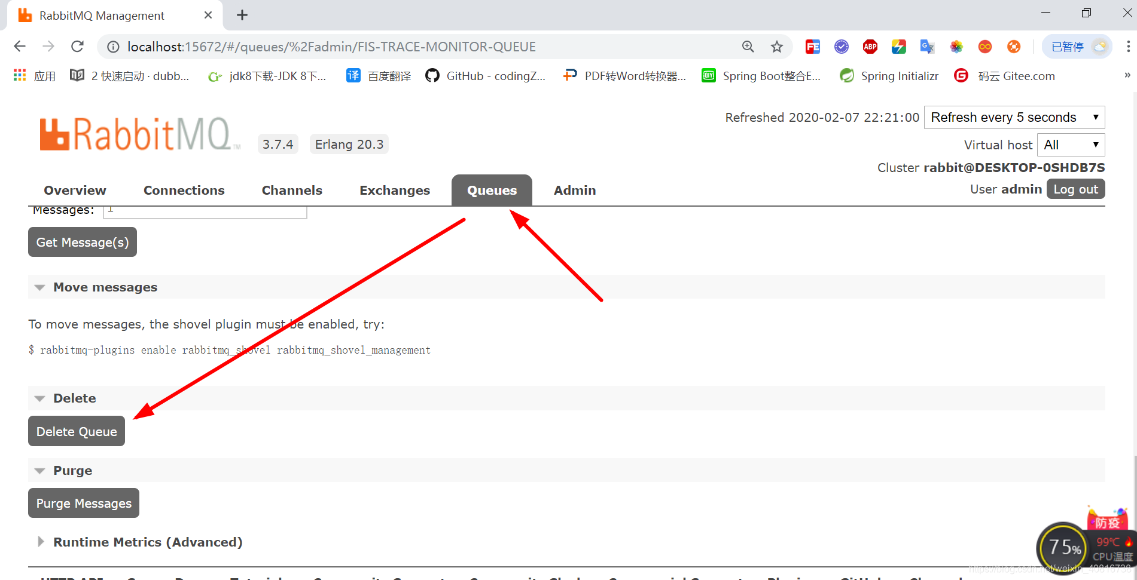Close the RabbitMQ Management tab

click(x=208, y=15)
